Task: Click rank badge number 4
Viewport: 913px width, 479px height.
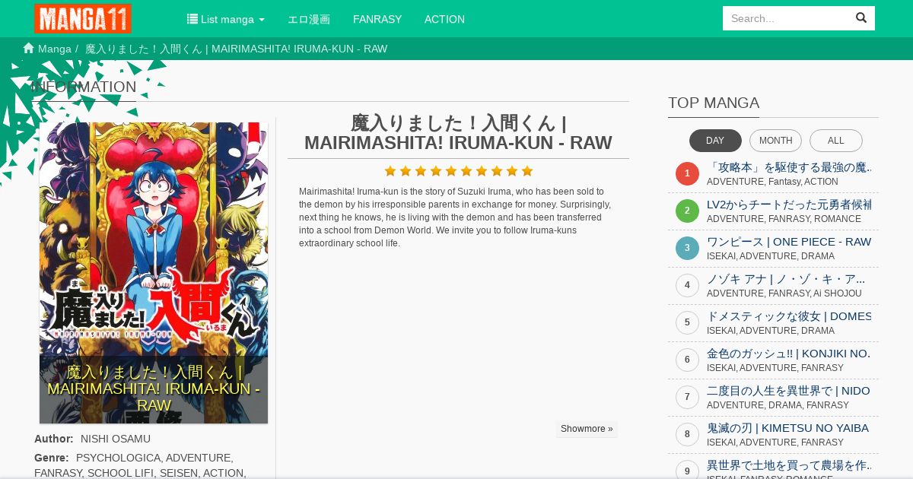Action: pos(687,286)
